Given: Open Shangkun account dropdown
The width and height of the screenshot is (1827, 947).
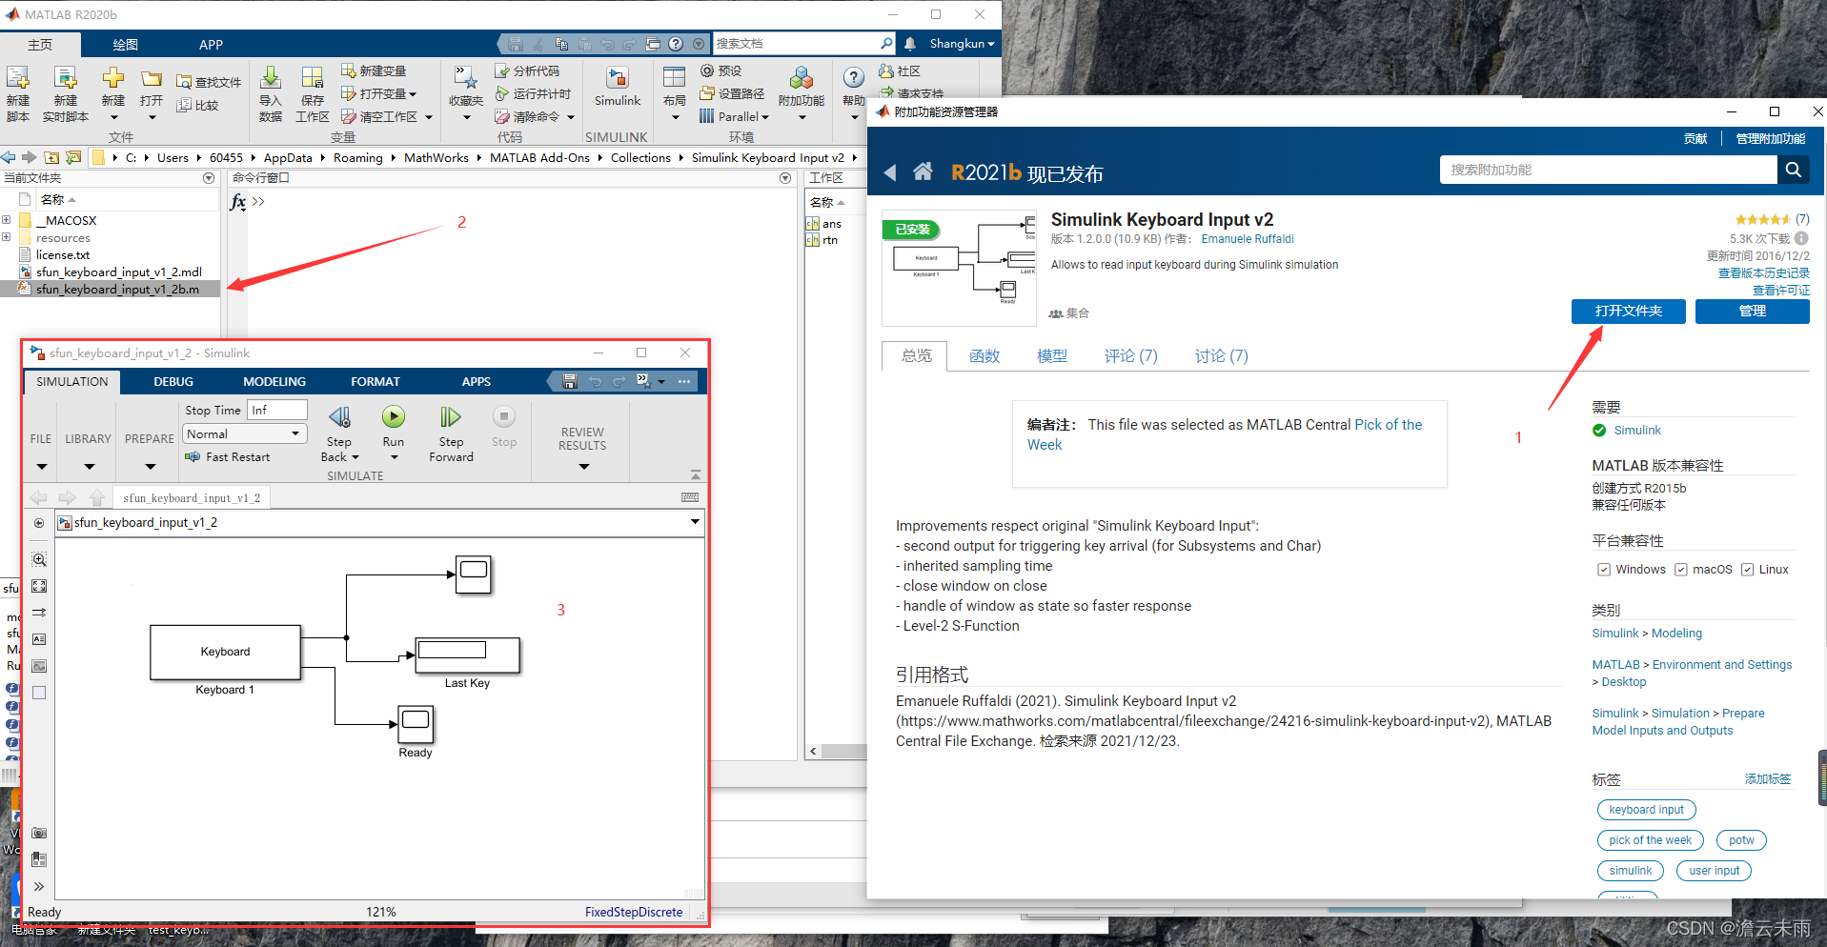Looking at the screenshot, I should 962,44.
